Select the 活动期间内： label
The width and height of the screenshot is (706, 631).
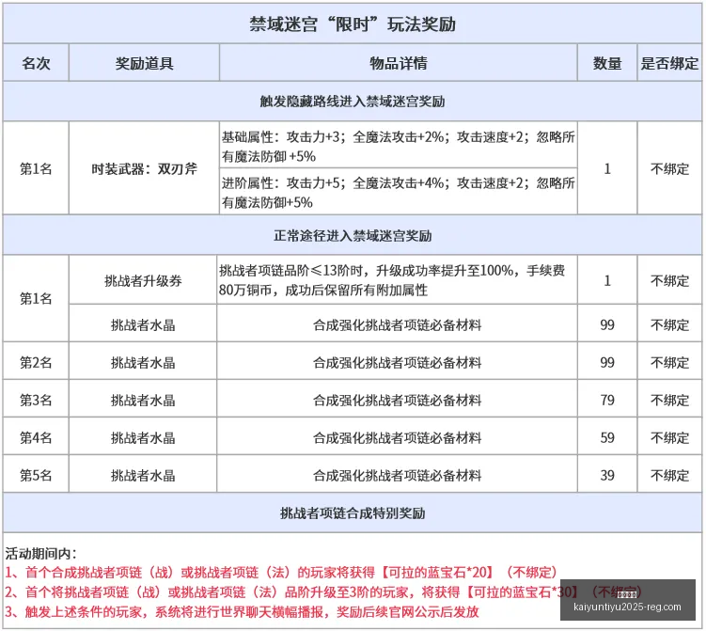[41, 553]
